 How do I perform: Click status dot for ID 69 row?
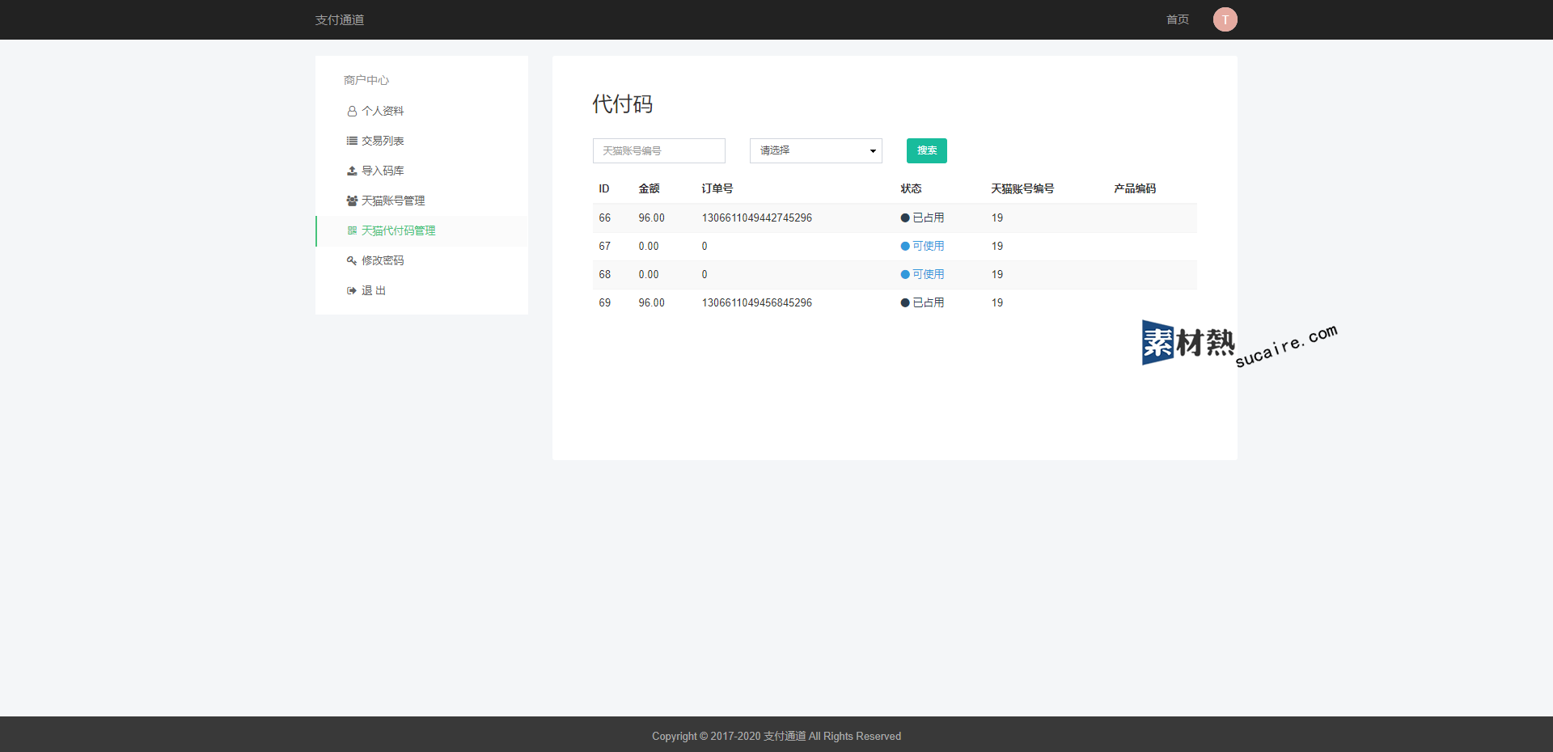tap(905, 303)
